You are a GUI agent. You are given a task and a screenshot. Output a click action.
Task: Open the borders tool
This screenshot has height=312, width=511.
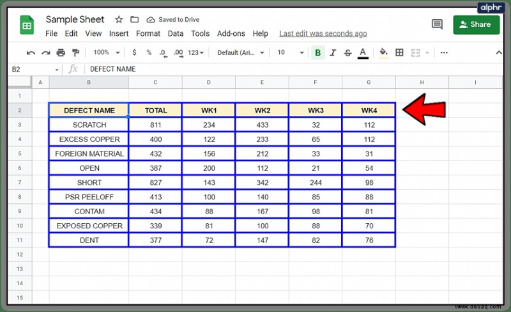[x=399, y=52]
